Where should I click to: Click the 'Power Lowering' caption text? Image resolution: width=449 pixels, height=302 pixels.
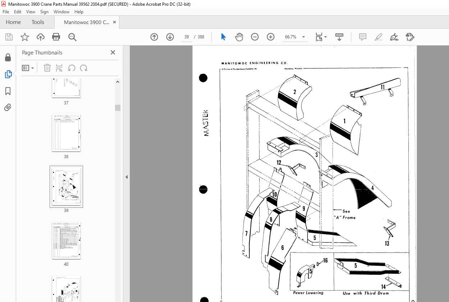(308, 293)
